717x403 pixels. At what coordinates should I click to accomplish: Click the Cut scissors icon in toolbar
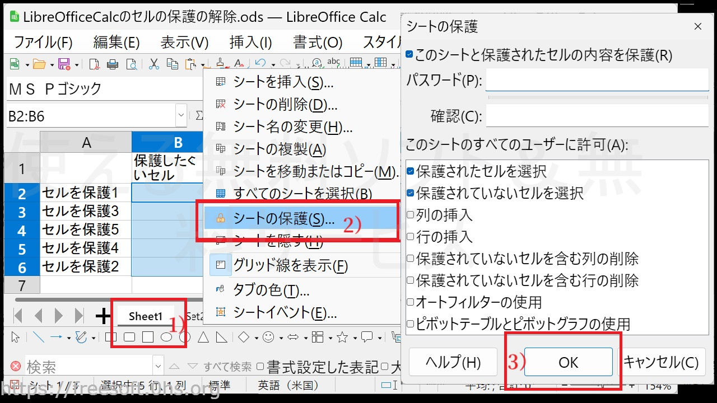[x=154, y=64]
